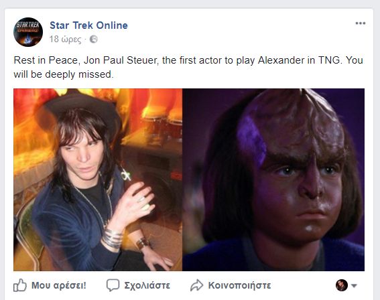This screenshot has height=300, width=380.
Task: Click the globe public audience icon
Action: [94, 40]
